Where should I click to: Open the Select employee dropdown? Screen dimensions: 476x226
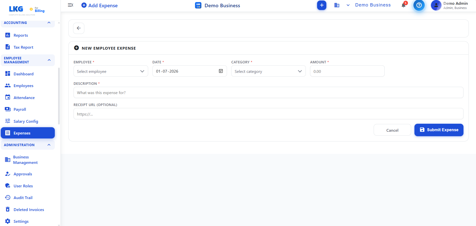(111, 71)
